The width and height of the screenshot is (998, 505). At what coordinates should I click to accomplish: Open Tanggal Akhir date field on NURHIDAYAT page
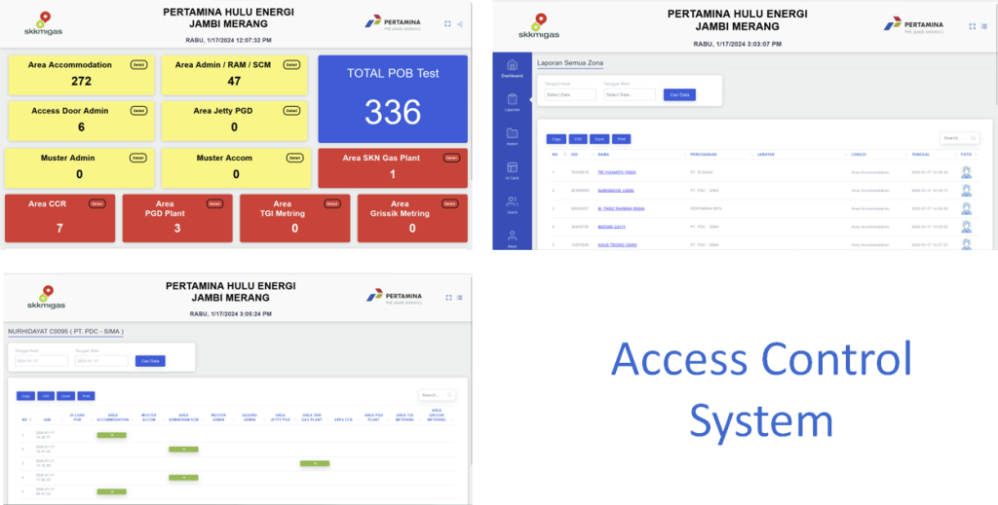pyautogui.click(x=101, y=361)
